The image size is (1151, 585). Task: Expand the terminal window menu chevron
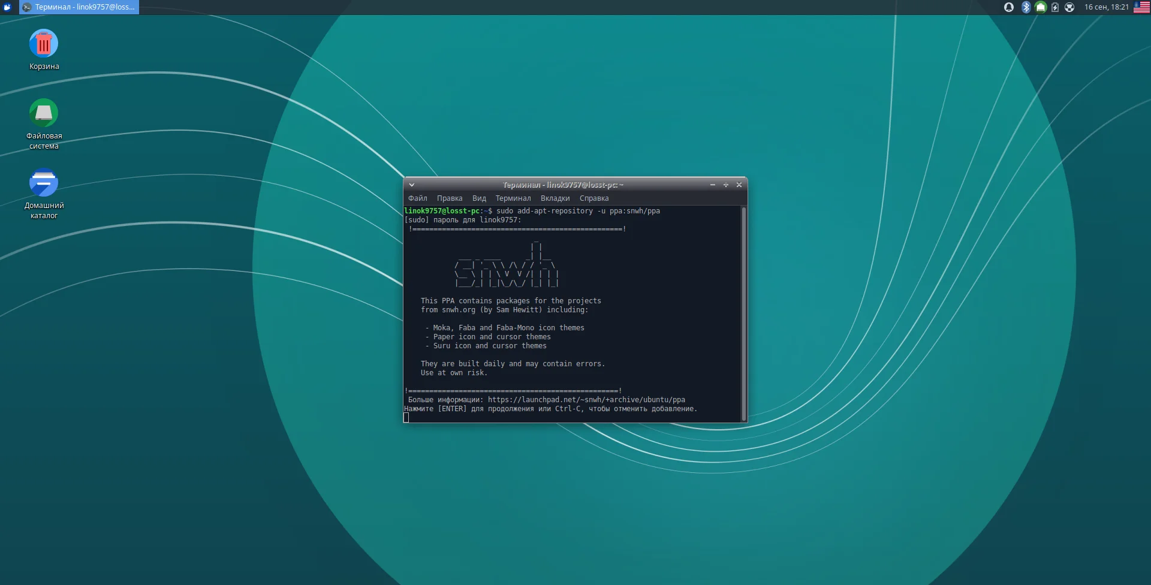point(412,185)
